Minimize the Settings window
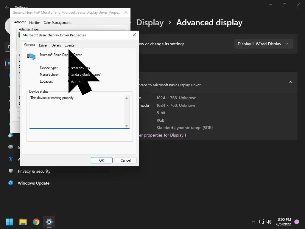 tap(270, 5)
